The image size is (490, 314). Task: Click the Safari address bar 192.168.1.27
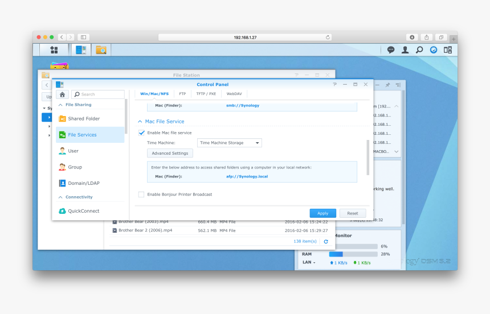[x=245, y=37]
